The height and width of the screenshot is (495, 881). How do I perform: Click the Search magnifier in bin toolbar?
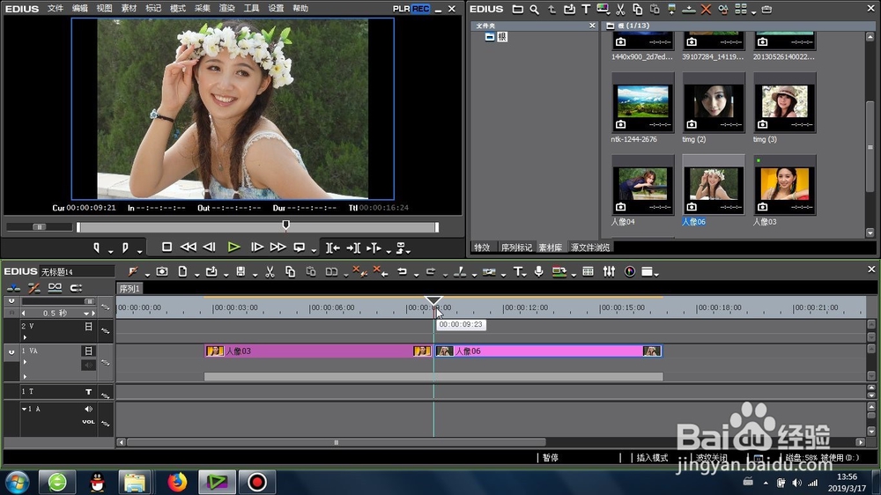click(535, 10)
